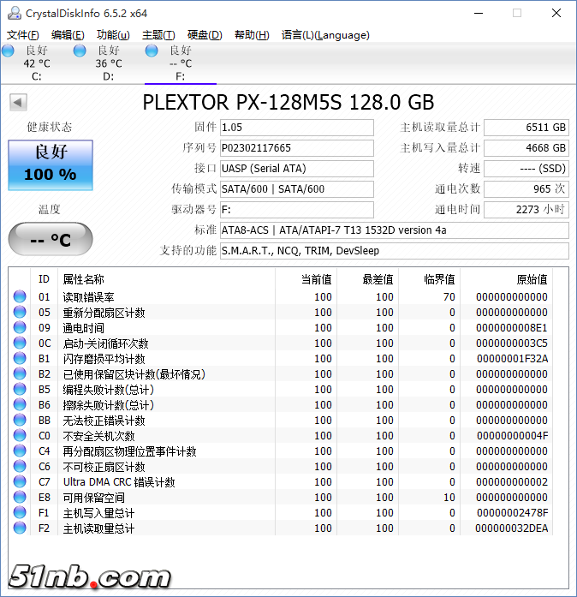Click the 当前值 column header
The image size is (577, 597).
[x=316, y=279]
